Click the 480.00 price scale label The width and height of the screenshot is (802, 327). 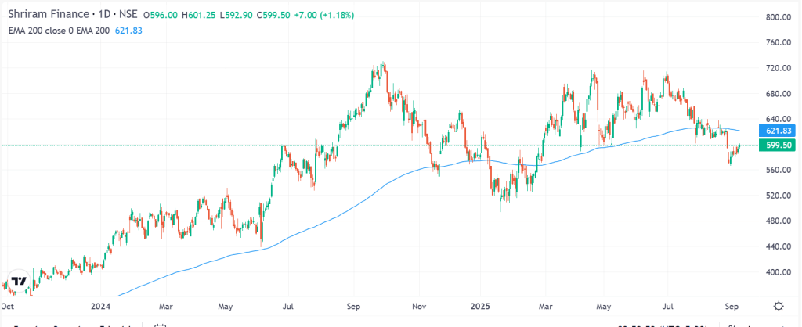tap(779, 221)
